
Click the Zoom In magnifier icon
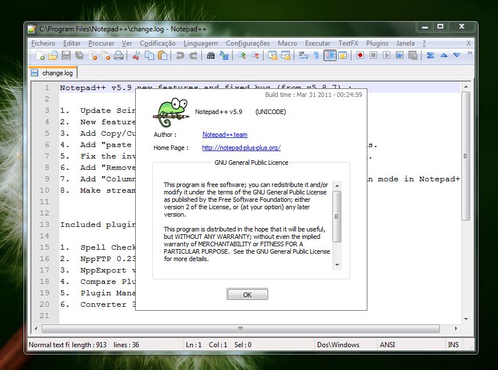click(x=241, y=56)
